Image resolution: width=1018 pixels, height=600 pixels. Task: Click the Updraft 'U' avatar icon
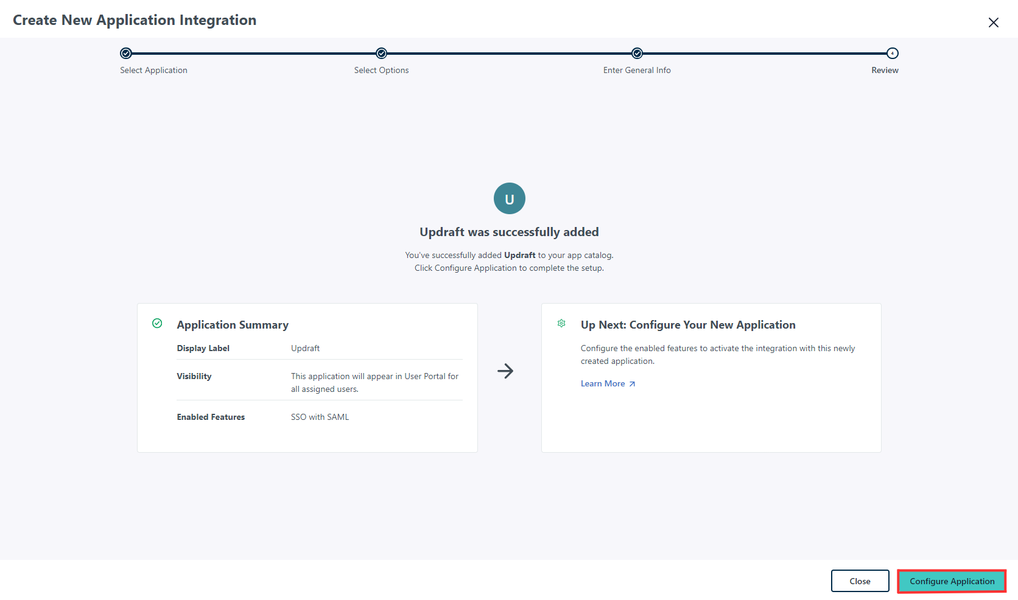[x=509, y=198]
